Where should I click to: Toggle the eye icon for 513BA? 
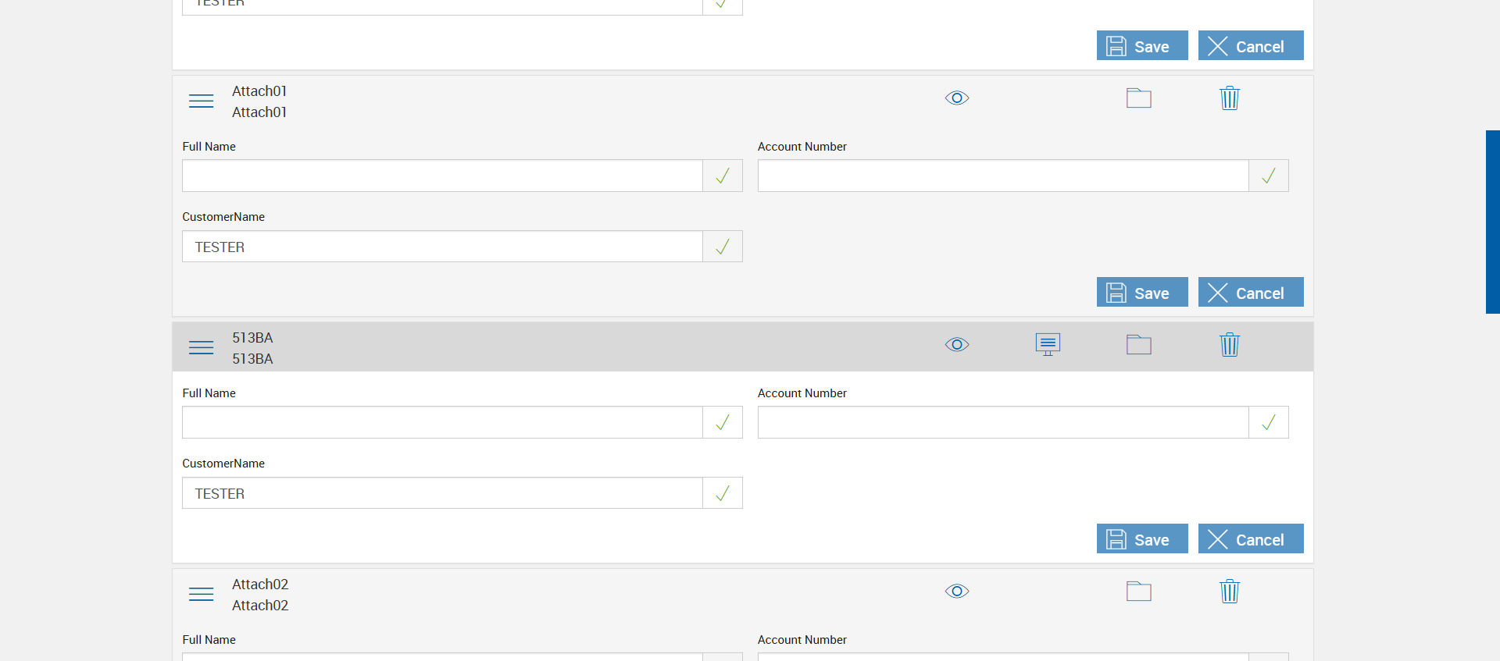point(957,345)
